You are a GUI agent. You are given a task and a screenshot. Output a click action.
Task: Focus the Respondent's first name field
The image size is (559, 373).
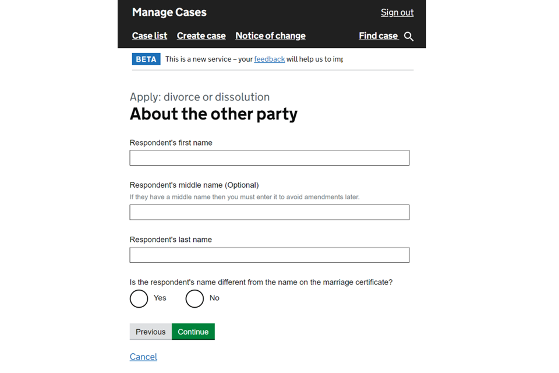[269, 158]
